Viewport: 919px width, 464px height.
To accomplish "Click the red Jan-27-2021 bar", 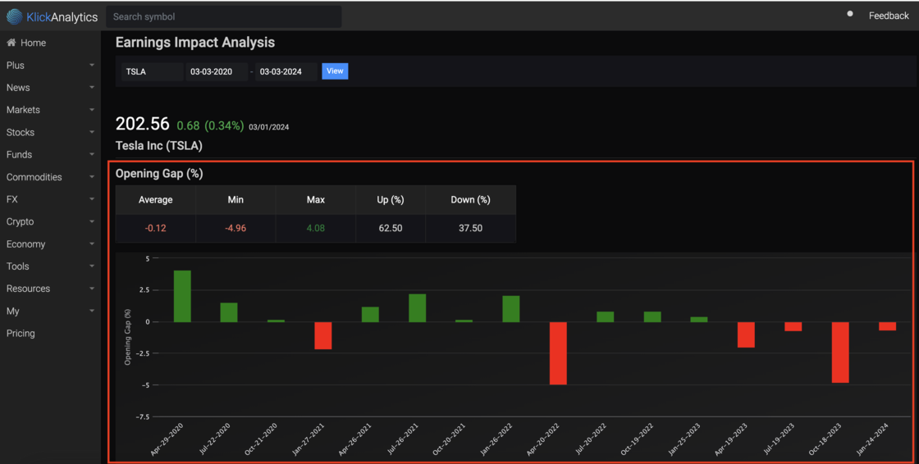I will [x=323, y=335].
